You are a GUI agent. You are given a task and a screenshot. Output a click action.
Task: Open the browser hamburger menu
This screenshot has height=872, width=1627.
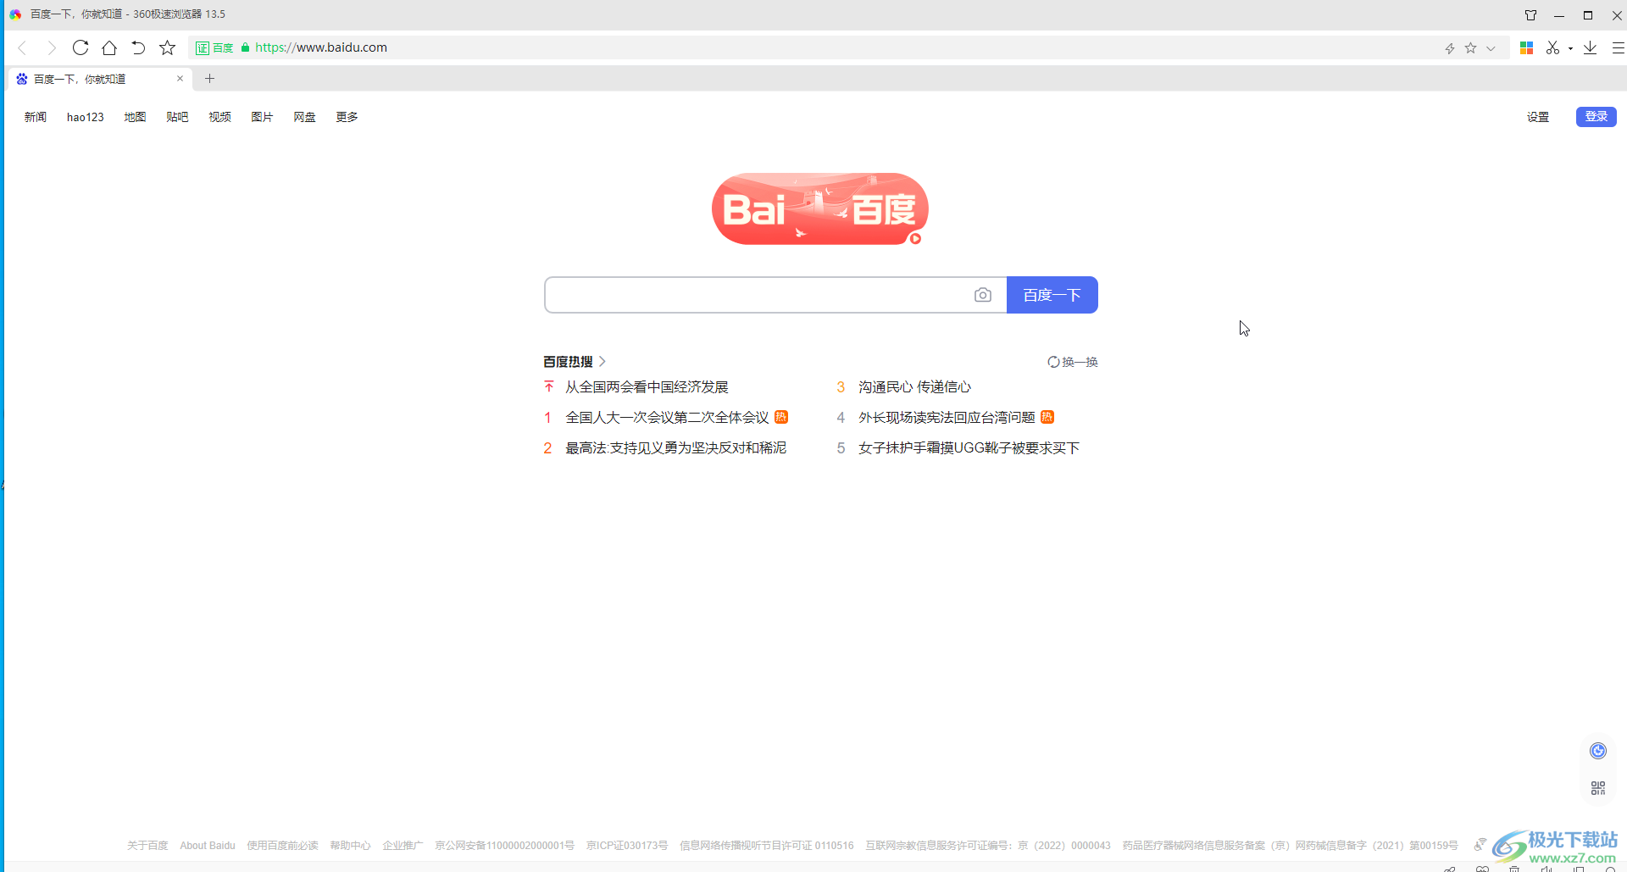click(1619, 47)
